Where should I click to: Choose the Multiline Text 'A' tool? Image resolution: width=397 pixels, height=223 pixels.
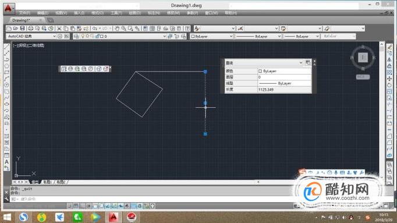(x=7, y=161)
